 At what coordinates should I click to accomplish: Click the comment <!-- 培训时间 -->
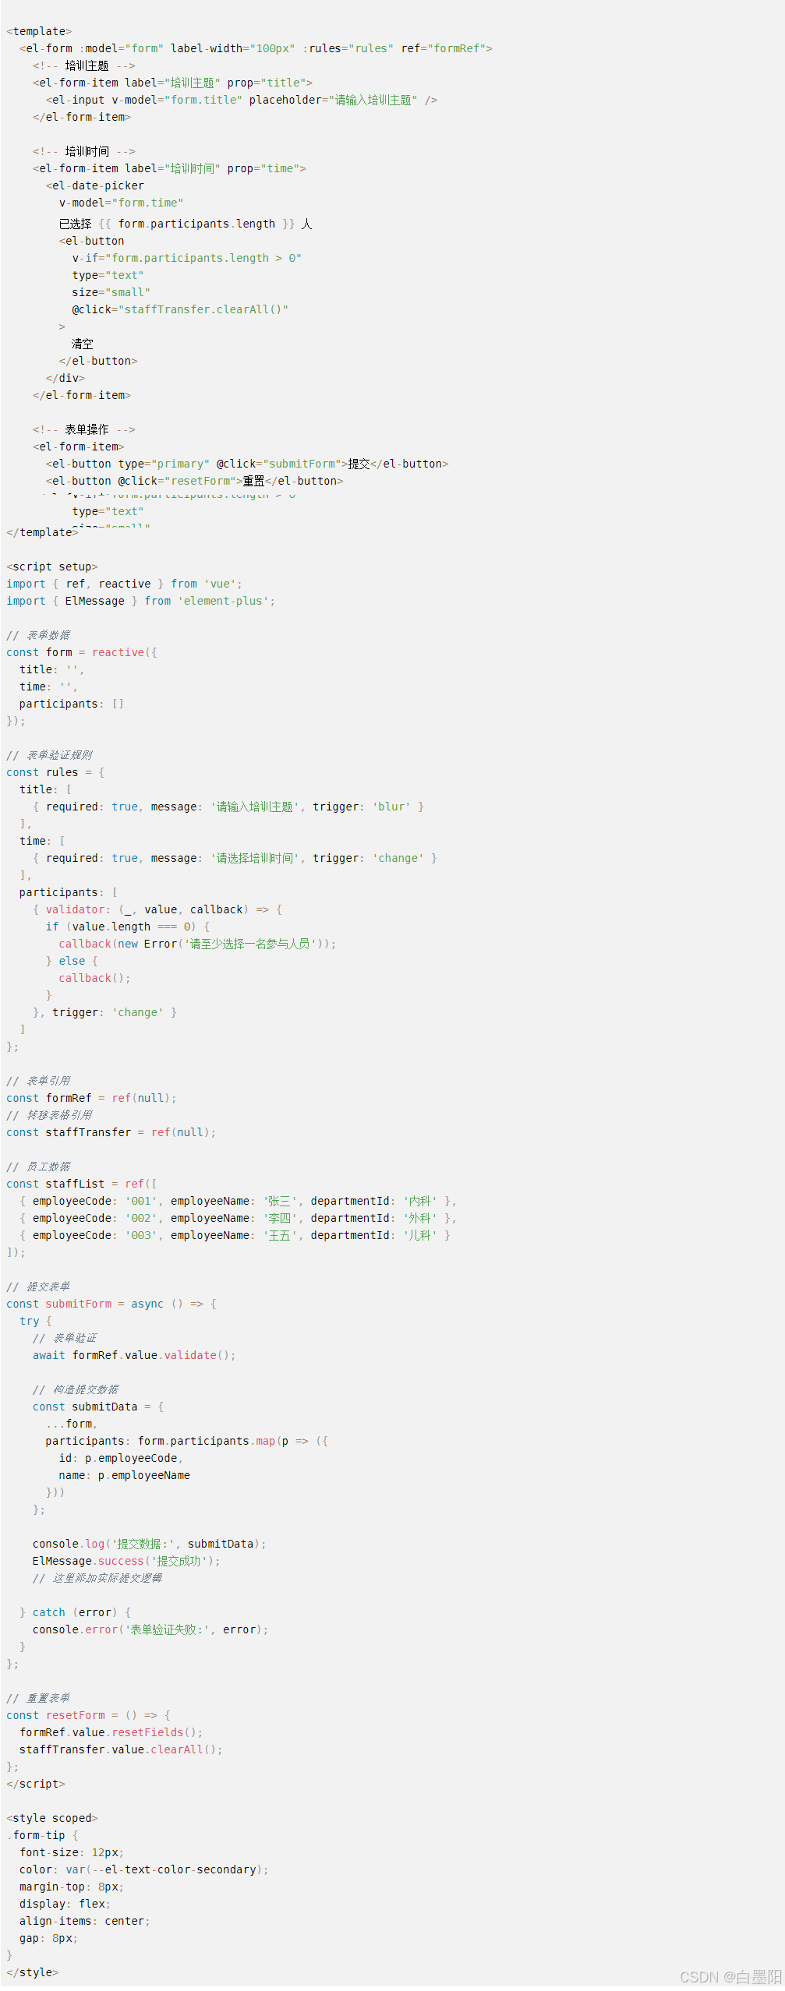coord(83,151)
